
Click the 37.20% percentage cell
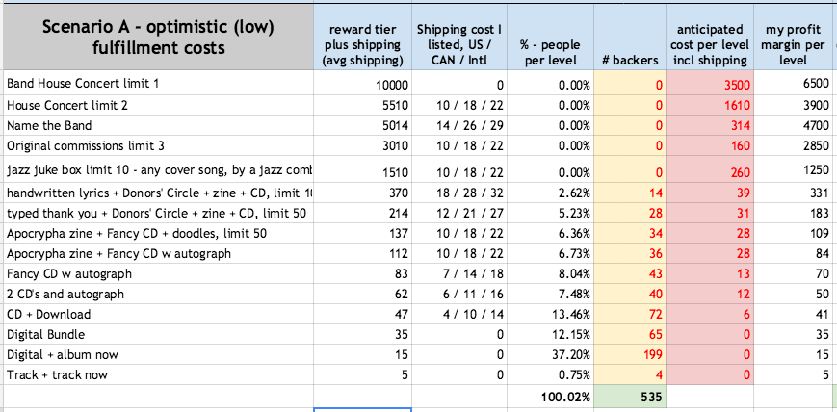(x=548, y=355)
